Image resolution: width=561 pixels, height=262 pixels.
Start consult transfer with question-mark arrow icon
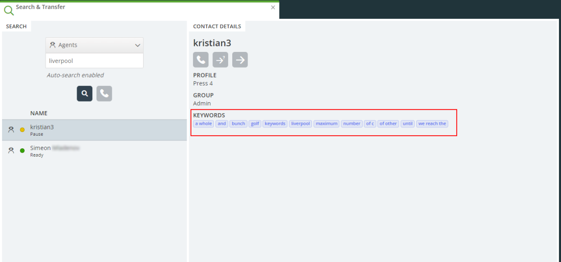[220, 60]
